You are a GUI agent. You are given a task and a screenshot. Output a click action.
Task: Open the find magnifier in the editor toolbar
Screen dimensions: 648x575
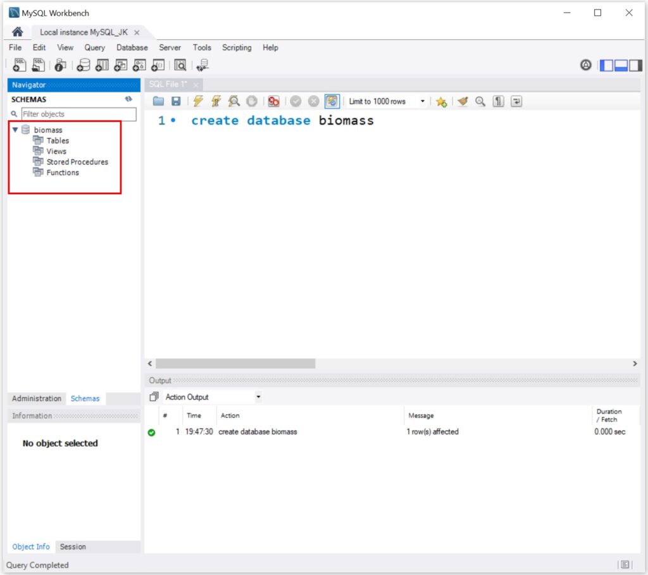pyautogui.click(x=480, y=101)
